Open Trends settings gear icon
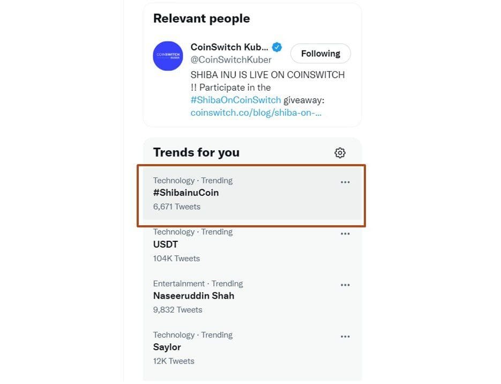The width and height of the screenshot is (501, 384). 340,153
